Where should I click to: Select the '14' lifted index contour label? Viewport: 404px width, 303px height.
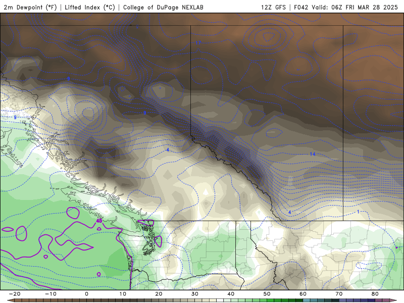[x=313, y=154]
